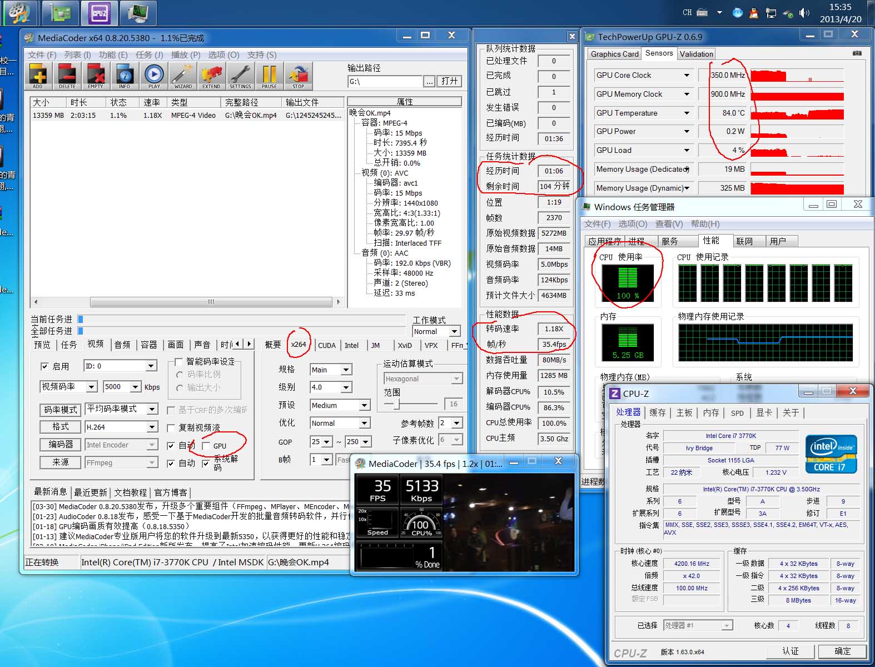Toggle the 系统解码 checkbox
The width and height of the screenshot is (875, 667).
206,463
